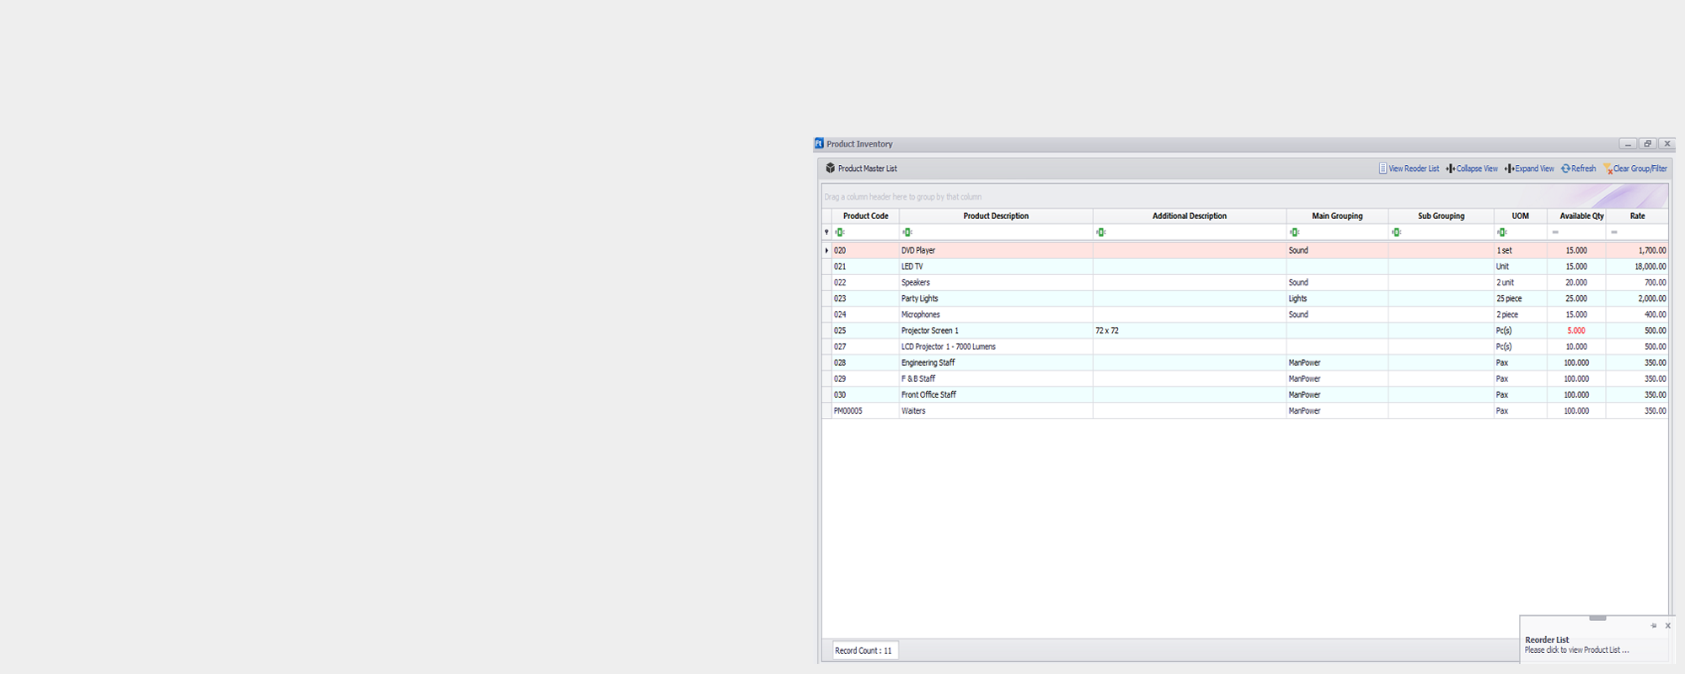Restore the Product Inventory window size
The width and height of the screenshot is (1685, 674).
[x=1647, y=144]
